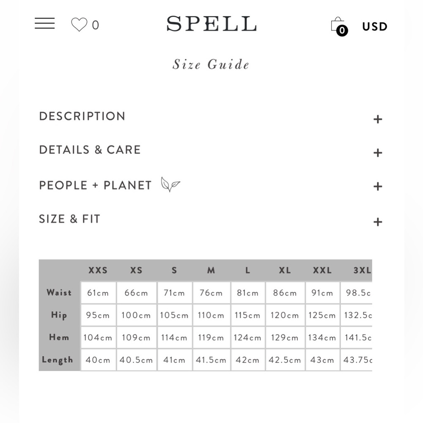Click the 3XL size column header

coord(362,270)
